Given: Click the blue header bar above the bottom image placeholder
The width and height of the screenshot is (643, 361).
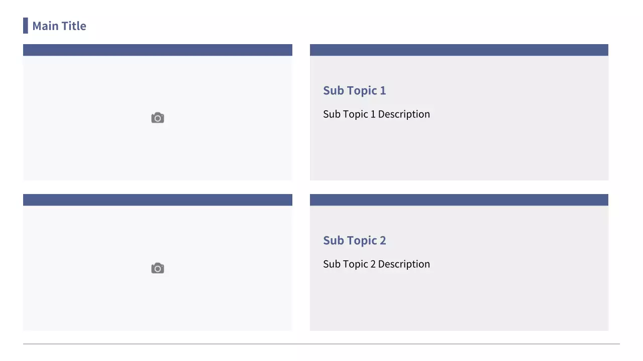Looking at the screenshot, I should coord(157,200).
